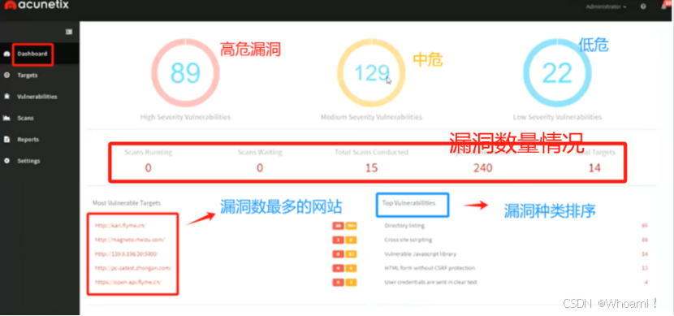The width and height of the screenshot is (674, 316).
Task: Click Top Vulnerabilities heading
Action: coord(408,203)
